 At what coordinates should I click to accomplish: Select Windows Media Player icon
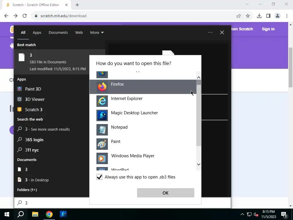tap(102, 158)
